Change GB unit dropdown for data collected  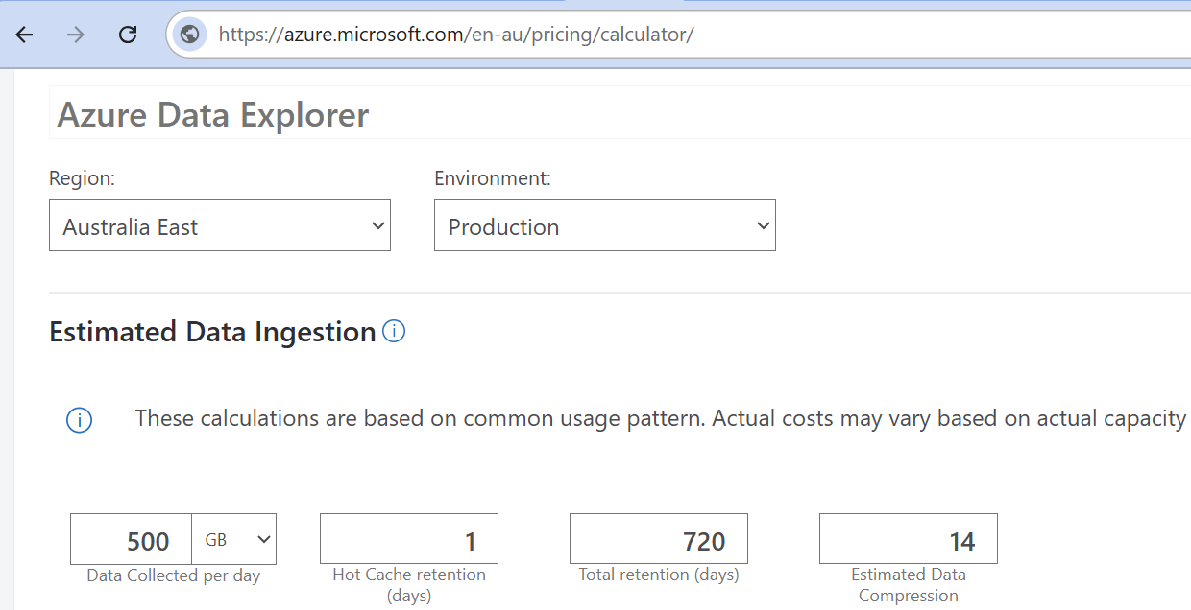tap(234, 539)
